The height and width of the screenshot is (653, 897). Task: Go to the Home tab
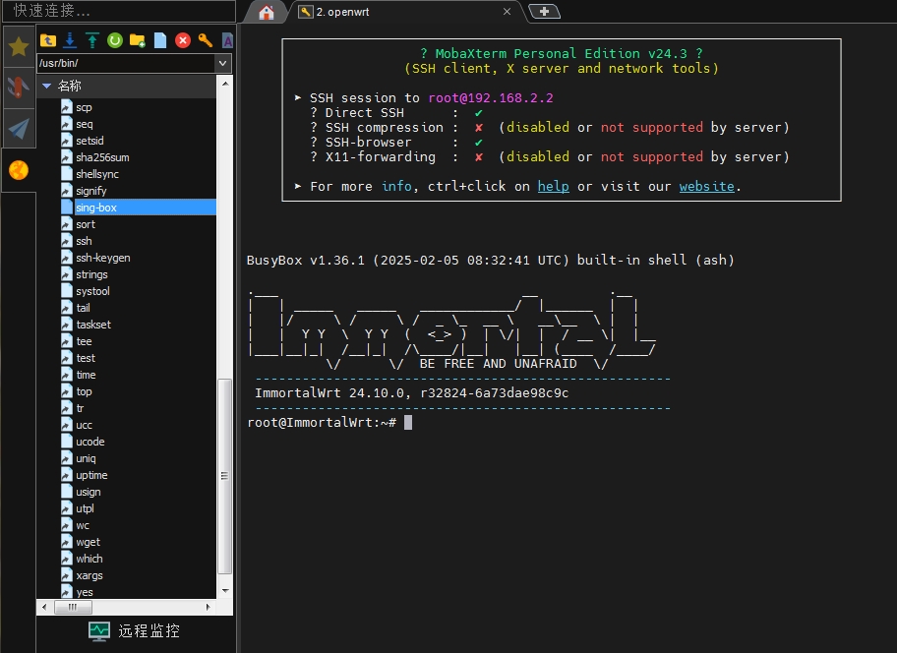tap(266, 12)
